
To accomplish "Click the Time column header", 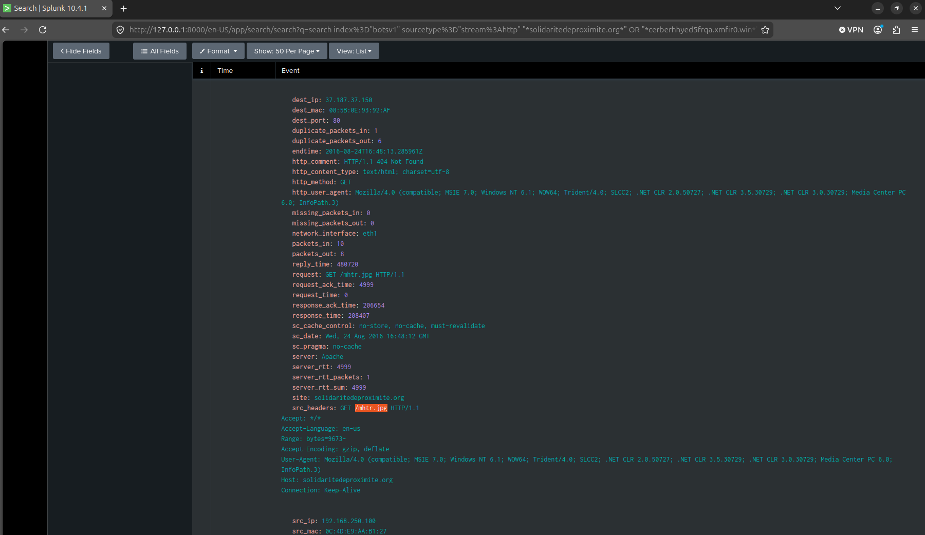I will [225, 71].
